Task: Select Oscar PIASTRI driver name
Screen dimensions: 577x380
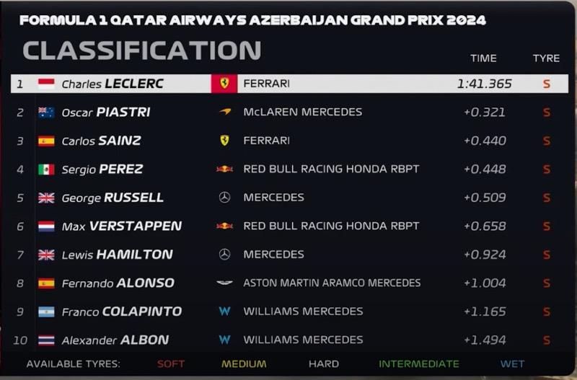Action: (x=106, y=112)
